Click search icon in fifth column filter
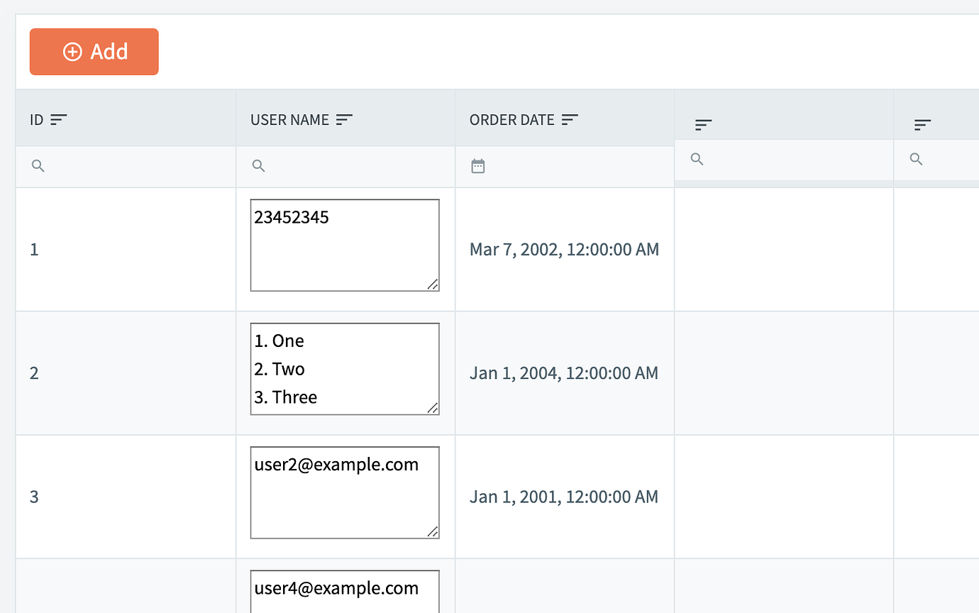 [917, 160]
